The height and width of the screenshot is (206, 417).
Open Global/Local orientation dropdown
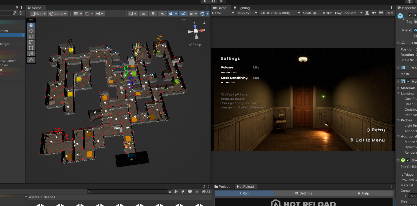point(58,14)
